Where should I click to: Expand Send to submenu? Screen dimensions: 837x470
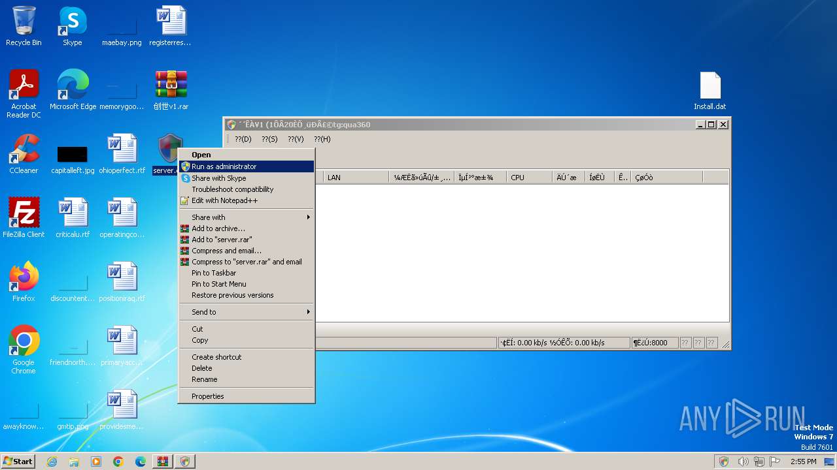pyautogui.click(x=247, y=312)
